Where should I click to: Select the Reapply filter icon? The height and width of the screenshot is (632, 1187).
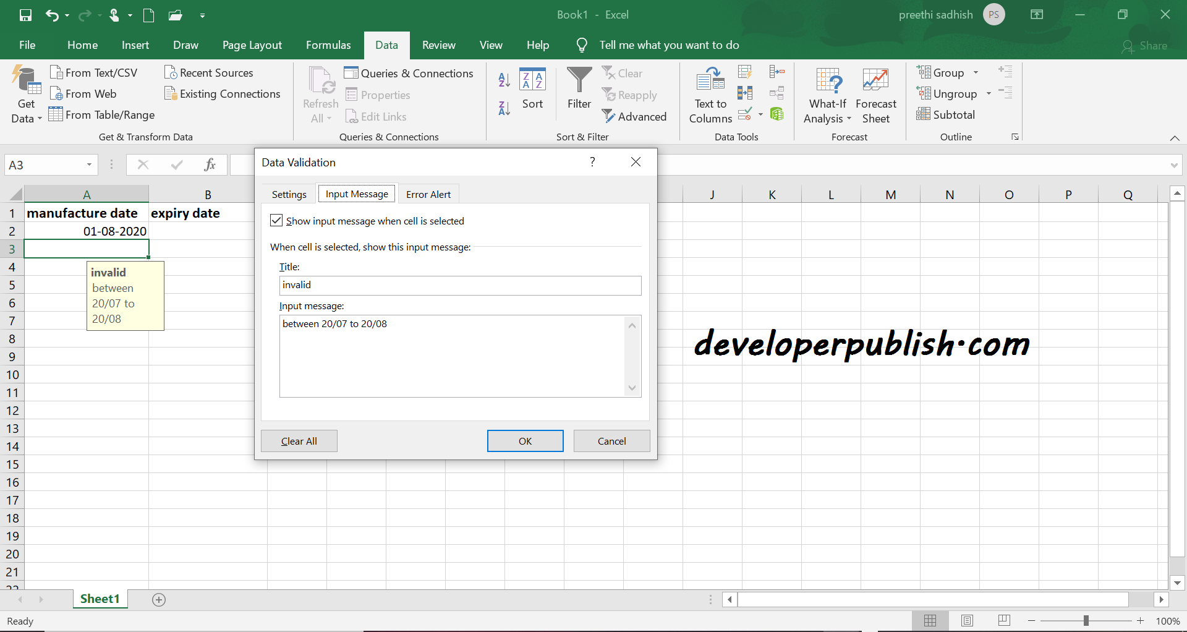(629, 95)
